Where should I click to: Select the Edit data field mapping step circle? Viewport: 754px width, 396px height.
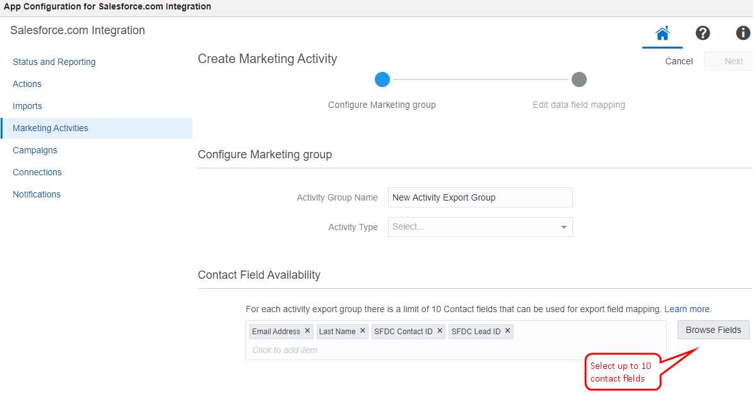click(579, 79)
